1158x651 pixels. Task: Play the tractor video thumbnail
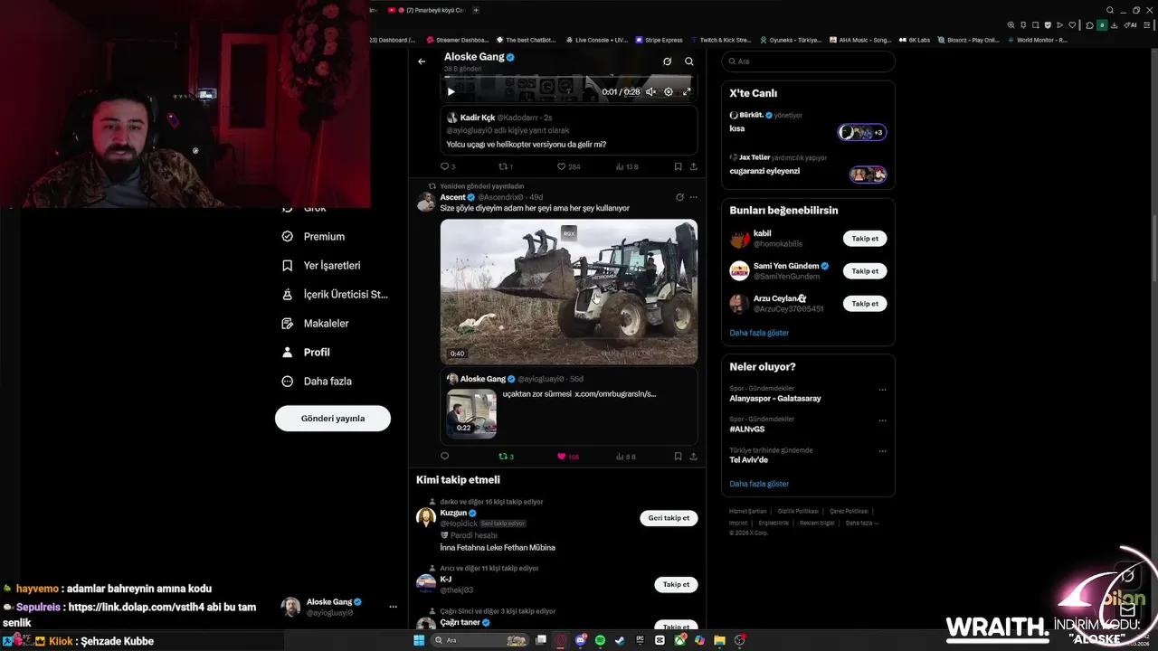569,291
